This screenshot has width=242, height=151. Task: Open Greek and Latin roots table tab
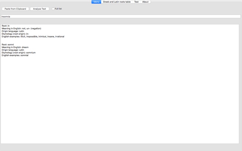coord(117,2)
